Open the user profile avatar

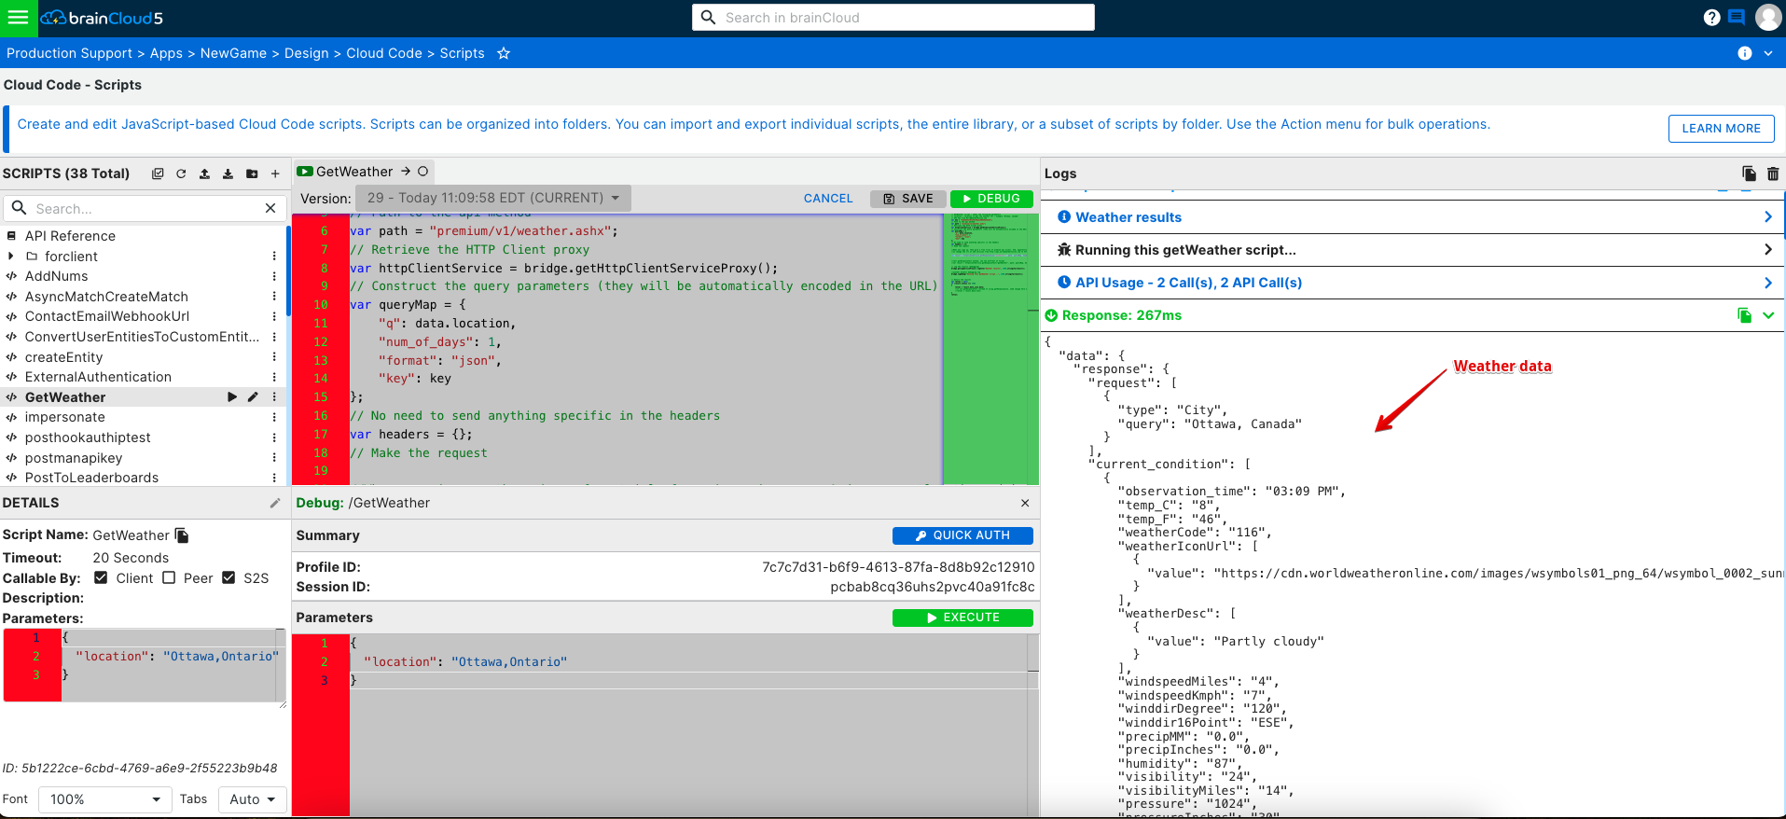1768,17
